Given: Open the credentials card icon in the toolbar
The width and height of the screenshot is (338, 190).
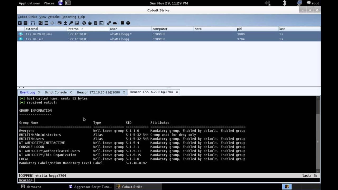Looking at the screenshot, I should click(x=59, y=23).
